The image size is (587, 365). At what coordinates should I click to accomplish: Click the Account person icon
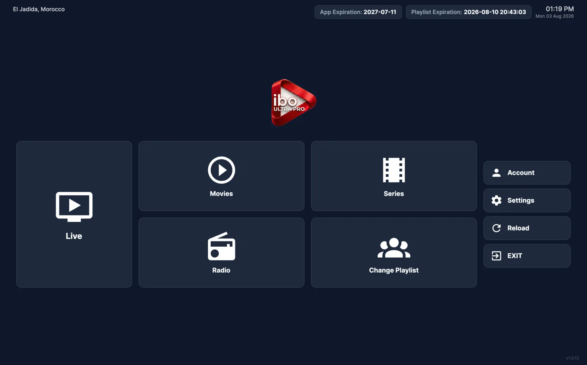coord(496,173)
